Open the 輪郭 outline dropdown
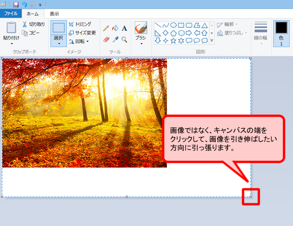Viewport: 293px width, 226px height. pos(227,24)
